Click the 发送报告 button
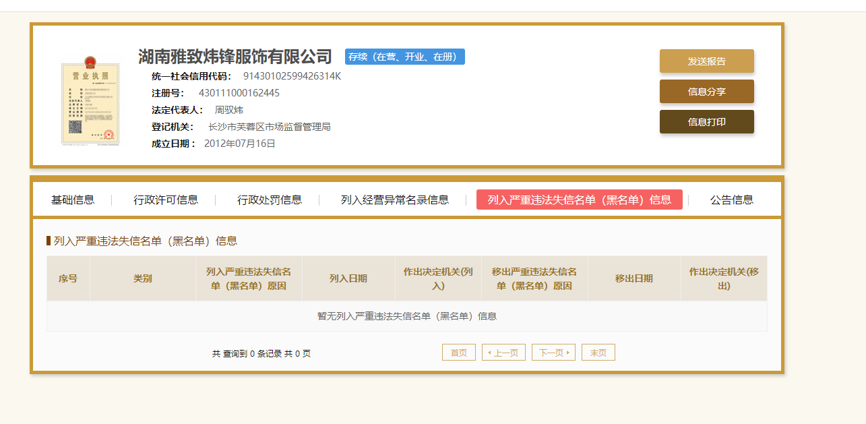Screen dimensions: 866x424 point(706,61)
